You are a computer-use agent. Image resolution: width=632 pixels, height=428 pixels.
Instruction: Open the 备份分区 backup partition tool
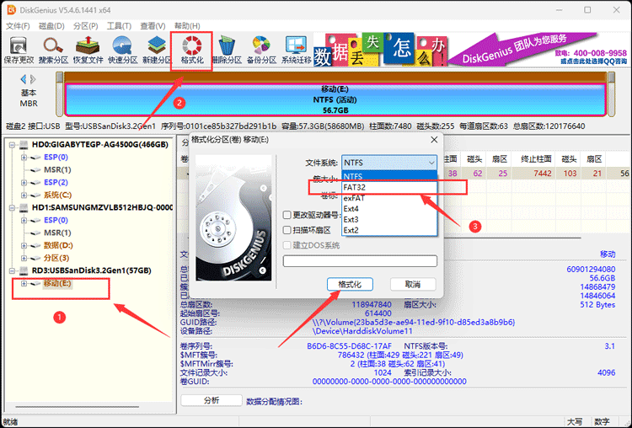tap(261, 51)
